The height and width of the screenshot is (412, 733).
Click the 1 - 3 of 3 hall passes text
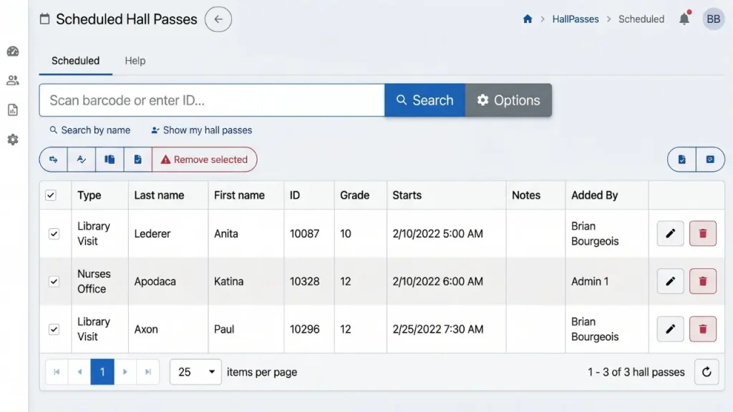tap(636, 372)
